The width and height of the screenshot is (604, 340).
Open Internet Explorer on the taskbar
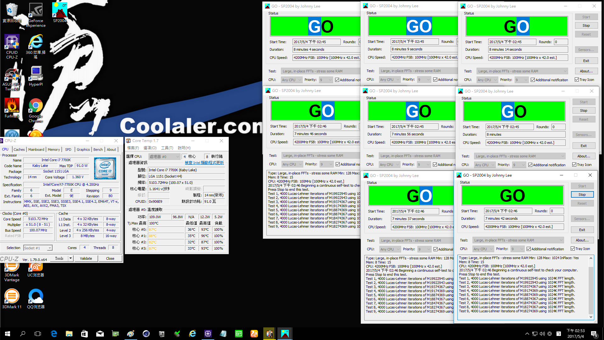[x=193, y=334]
